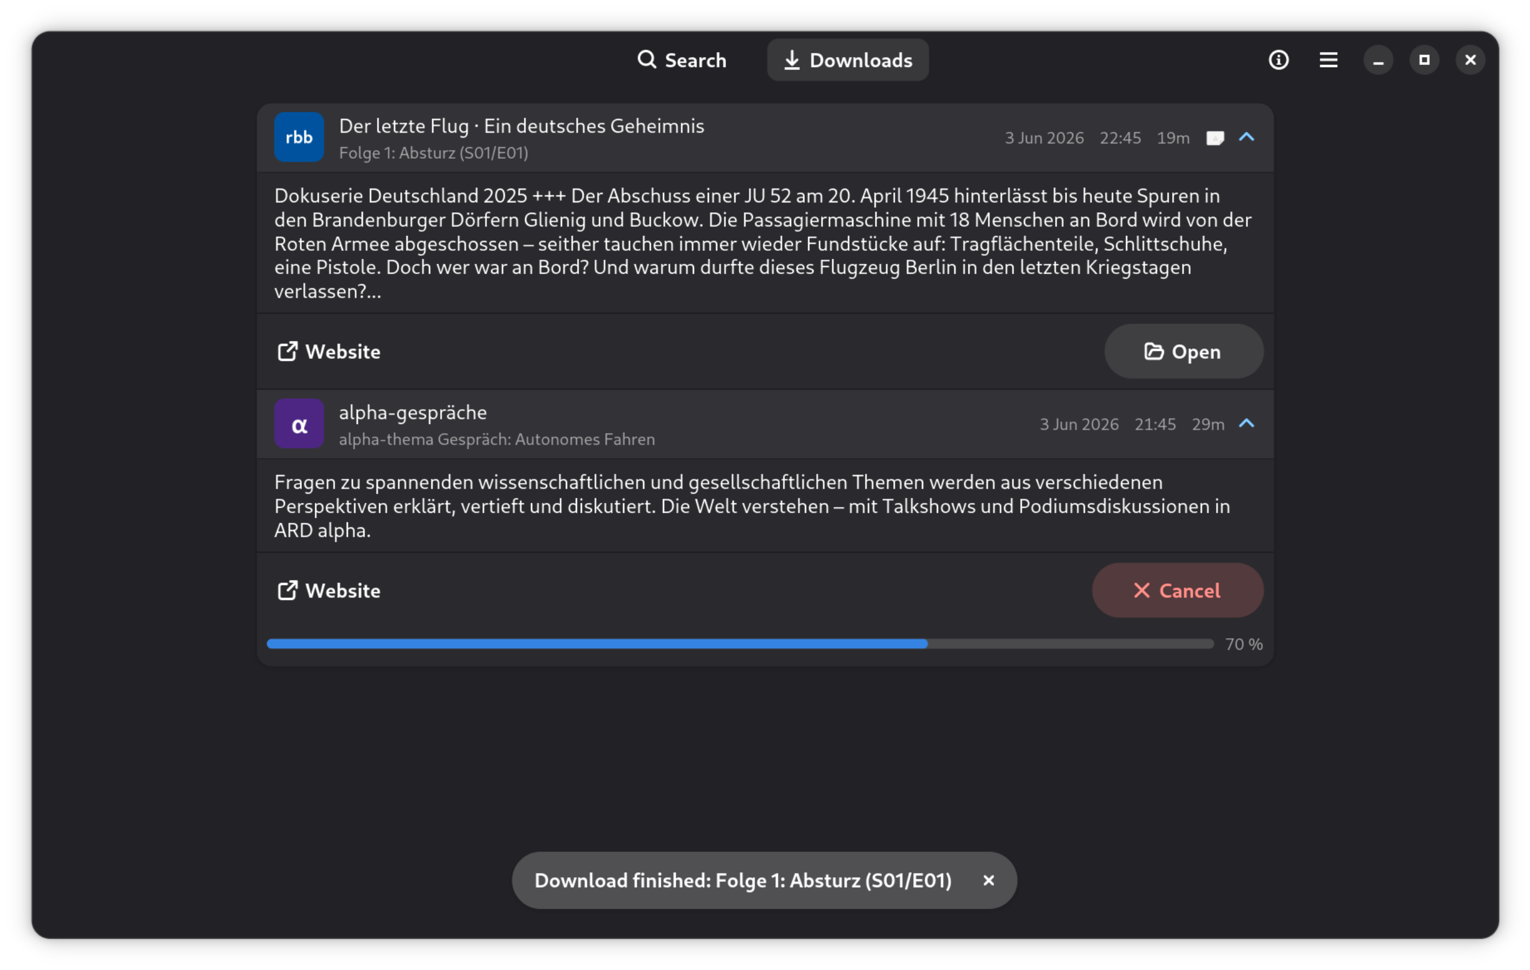Minimize the application window

(x=1377, y=60)
